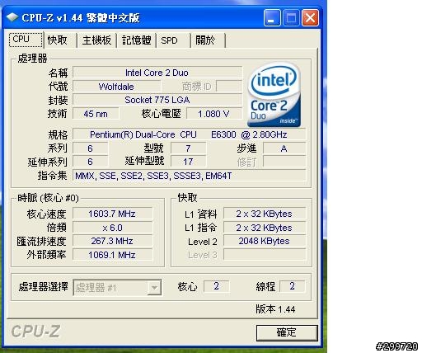422x353 pixels.
Task: Click the empty 修訂 revision field
Action: 284,162
